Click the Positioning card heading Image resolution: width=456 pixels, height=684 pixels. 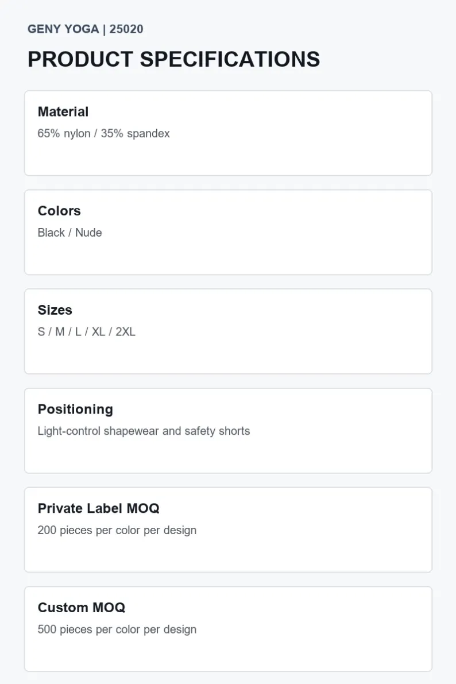point(75,409)
